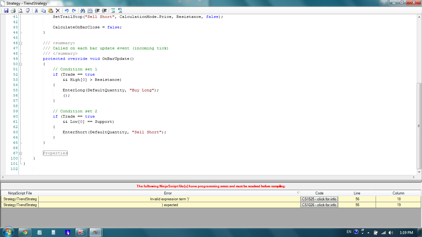Click the OnBarUpdate method declaration on line 49

coord(88,59)
